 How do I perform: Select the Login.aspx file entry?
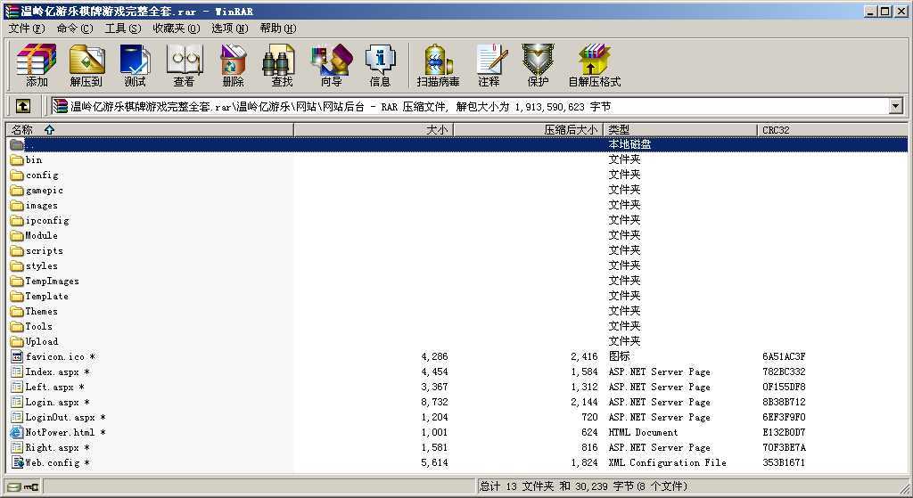pos(52,403)
